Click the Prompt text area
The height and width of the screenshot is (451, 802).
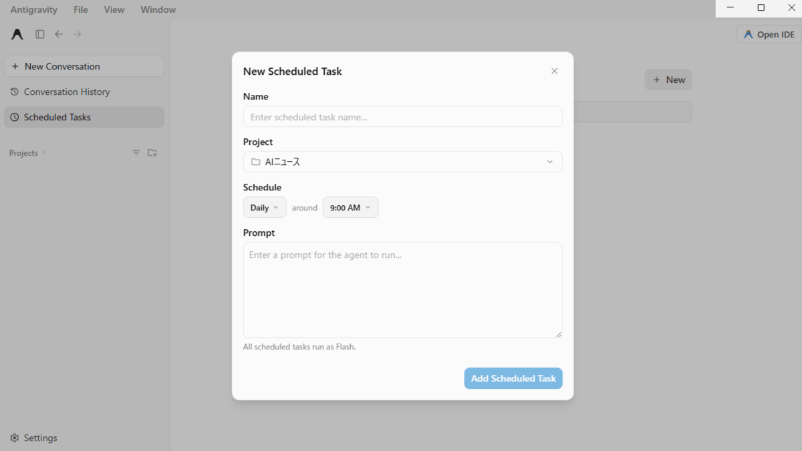click(x=402, y=290)
